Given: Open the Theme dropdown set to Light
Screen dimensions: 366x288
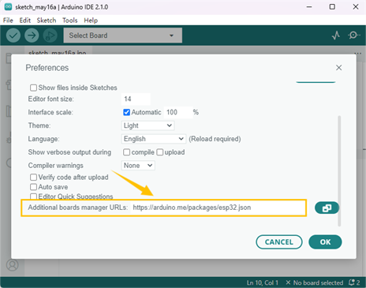Looking at the screenshot, I should pyautogui.click(x=148, y=125).
